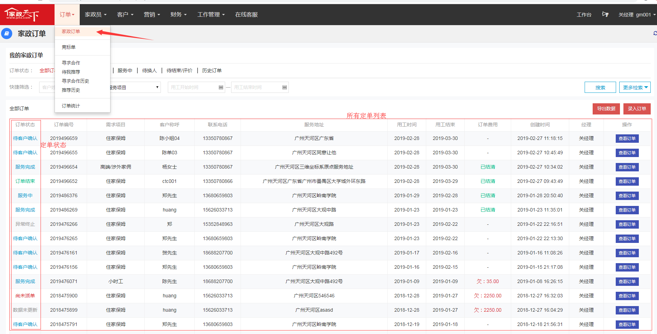Expand the 更多检索 dropdown button

tap(635, 87)
